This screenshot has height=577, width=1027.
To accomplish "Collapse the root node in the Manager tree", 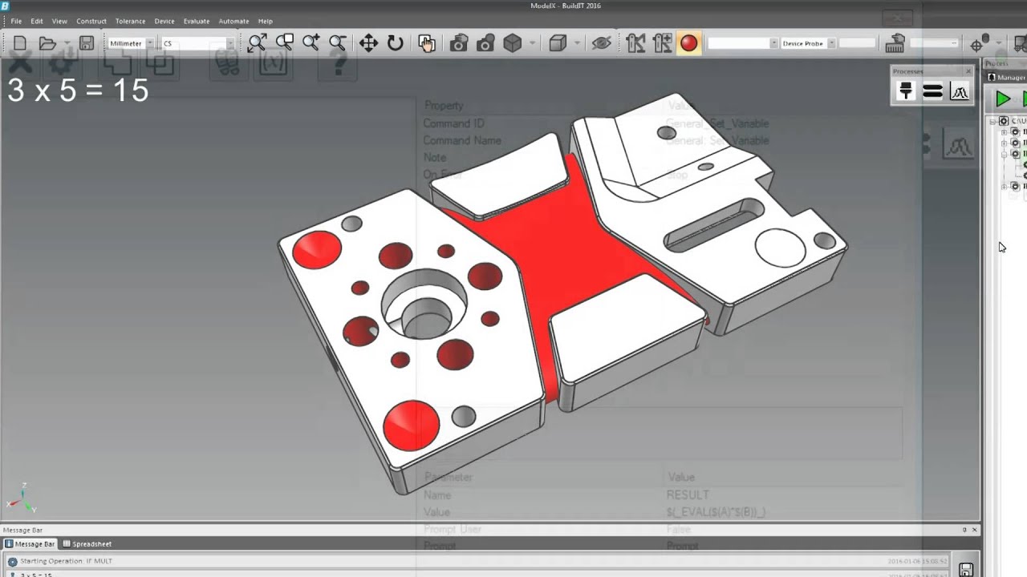I will [993, 121].
